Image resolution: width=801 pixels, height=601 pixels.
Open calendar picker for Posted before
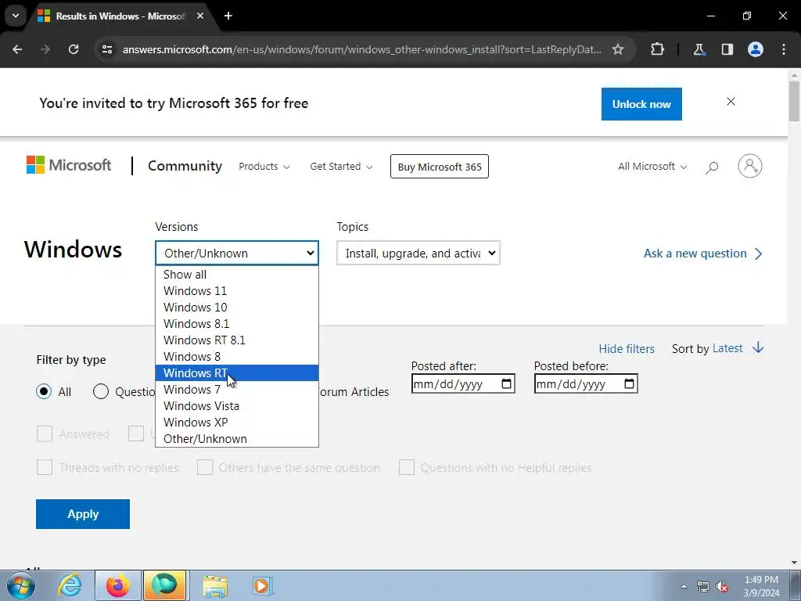[x=630, y=383]
